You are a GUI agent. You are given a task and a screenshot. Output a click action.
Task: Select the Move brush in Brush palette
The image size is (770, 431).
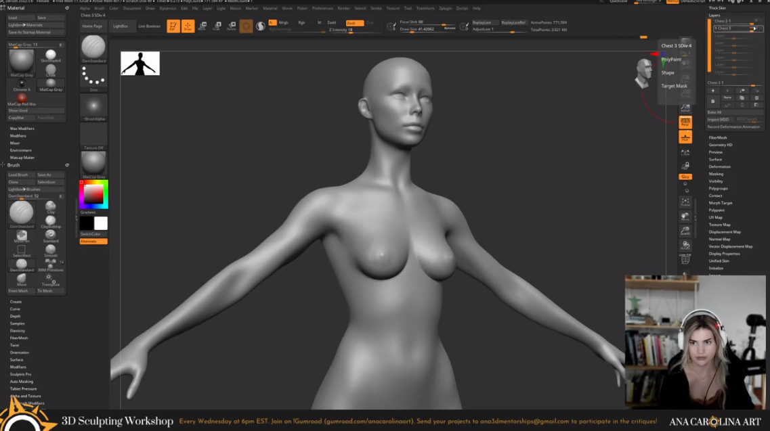pos(22,280)
